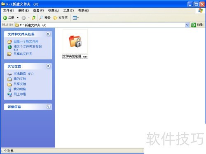Open the View (查看) menu

38,11
